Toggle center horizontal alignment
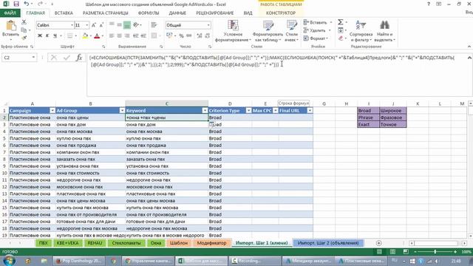This screenshot has width=473, height=266. pyautogui.click(x=120, y=36)
